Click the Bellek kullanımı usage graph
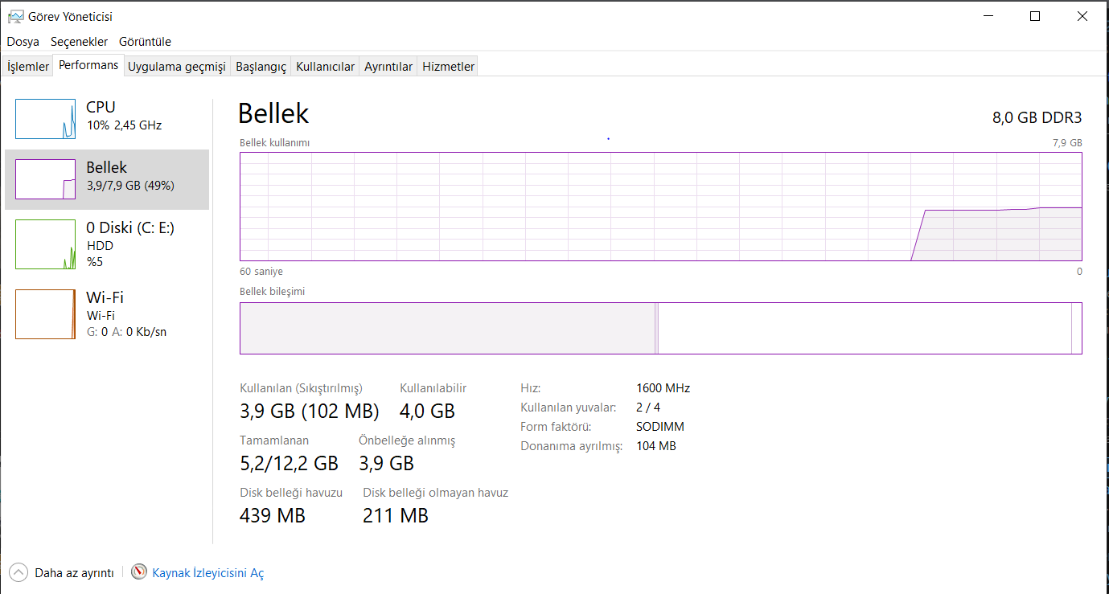The height and width of the screenshot is (594, 1109). tap(660, 207)
